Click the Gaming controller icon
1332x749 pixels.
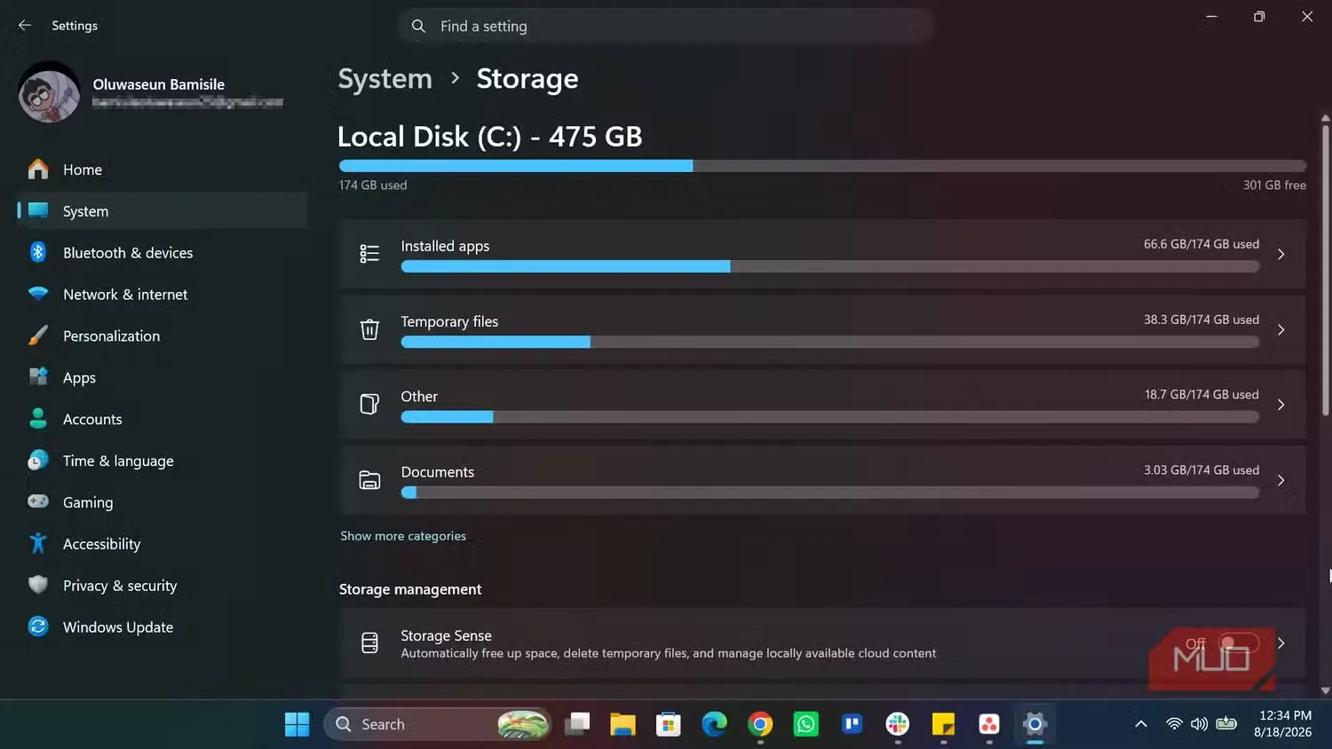pos(38,501)
